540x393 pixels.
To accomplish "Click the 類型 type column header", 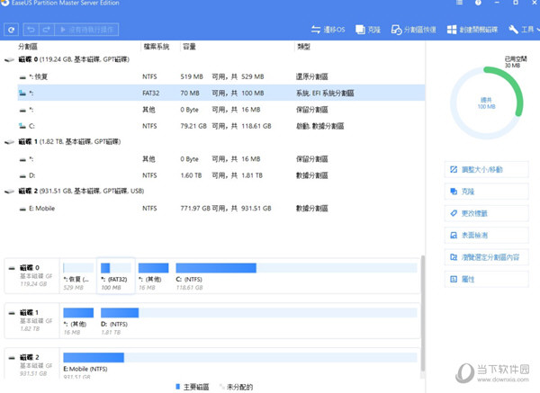I will click(x=303, y=47).
